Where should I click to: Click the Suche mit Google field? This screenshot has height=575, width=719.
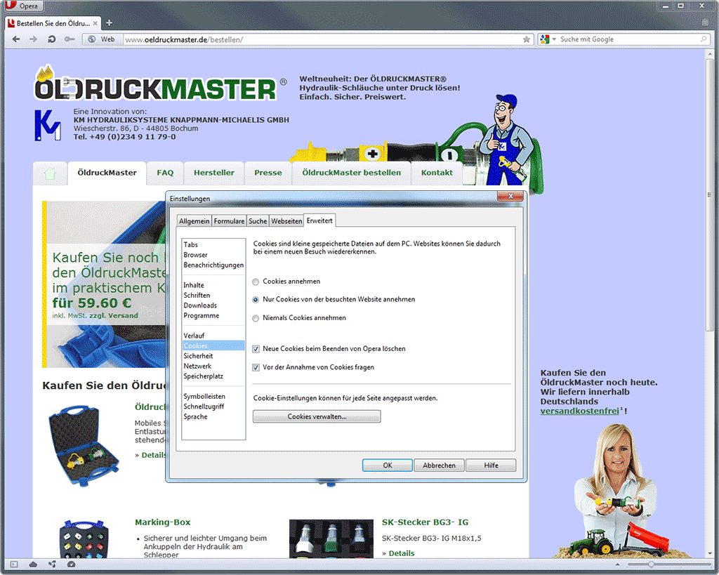(628, 39)
